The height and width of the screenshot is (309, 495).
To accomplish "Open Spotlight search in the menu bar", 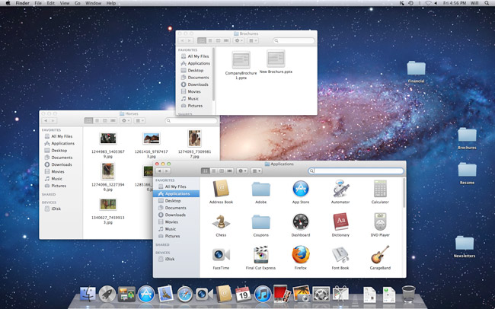I will [x=488, y=4].
